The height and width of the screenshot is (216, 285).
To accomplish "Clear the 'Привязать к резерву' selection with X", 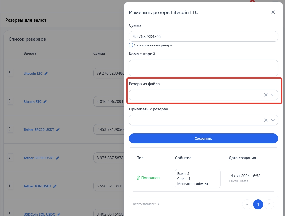I will tap(266, 120).
